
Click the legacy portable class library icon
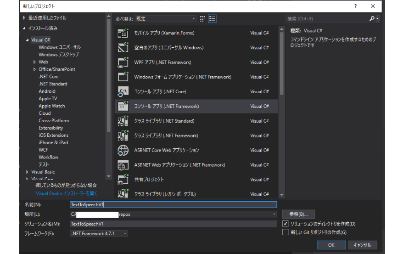point(123,194)
